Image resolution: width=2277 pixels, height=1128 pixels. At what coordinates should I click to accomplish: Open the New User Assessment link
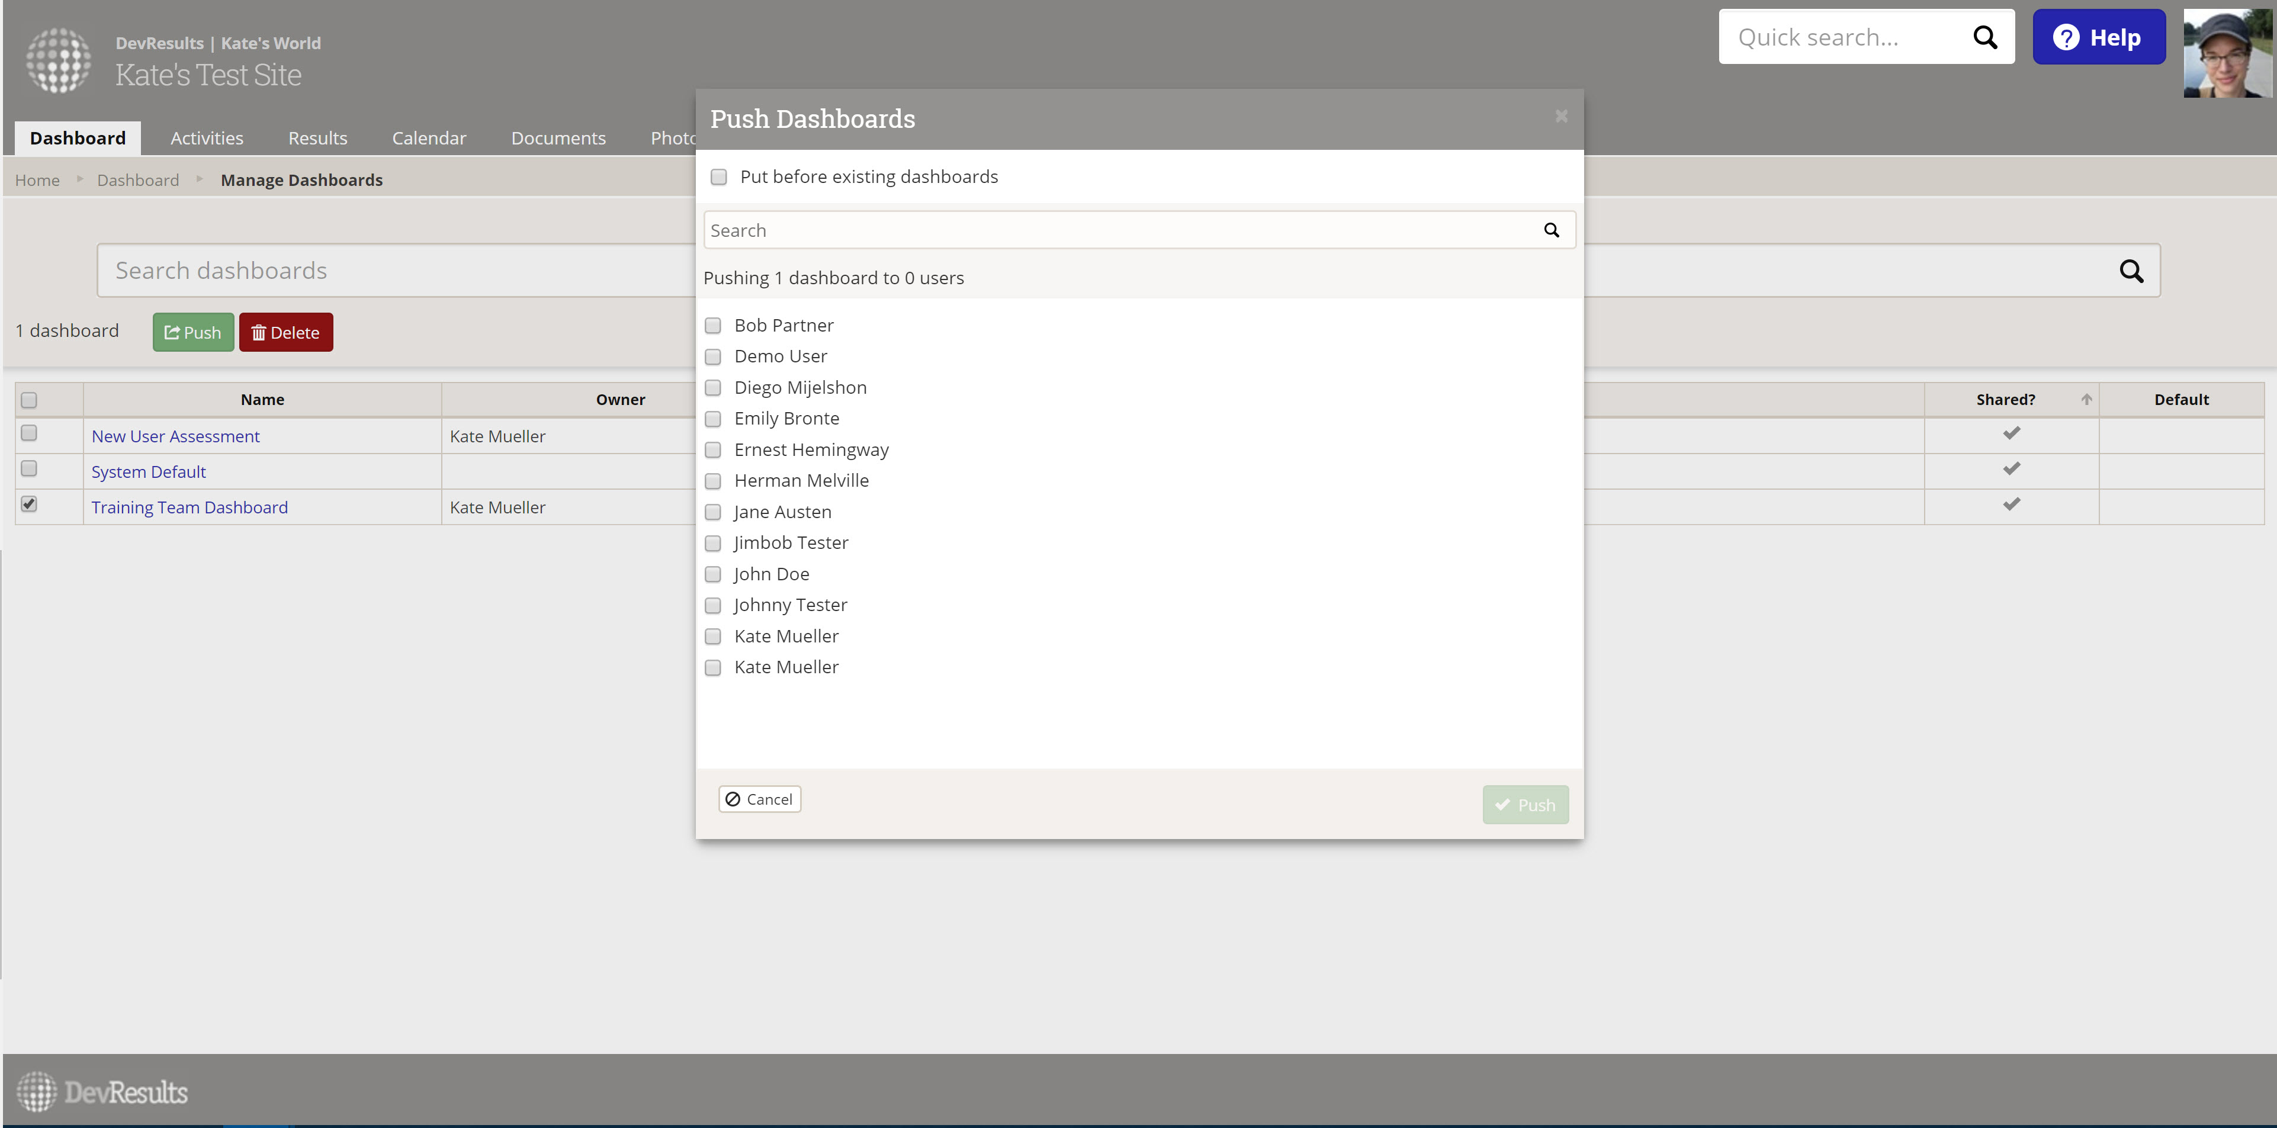coord(175,436)
